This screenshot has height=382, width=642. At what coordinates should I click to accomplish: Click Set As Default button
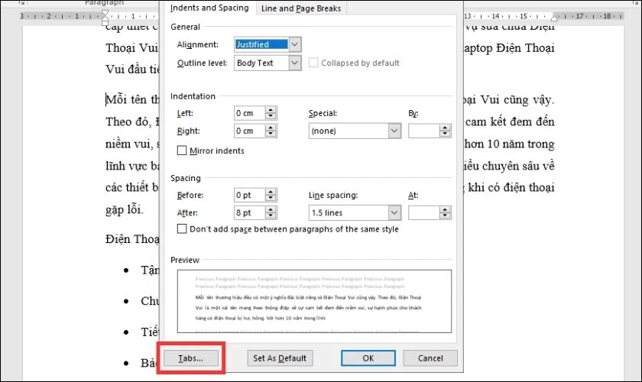point(280,358)
